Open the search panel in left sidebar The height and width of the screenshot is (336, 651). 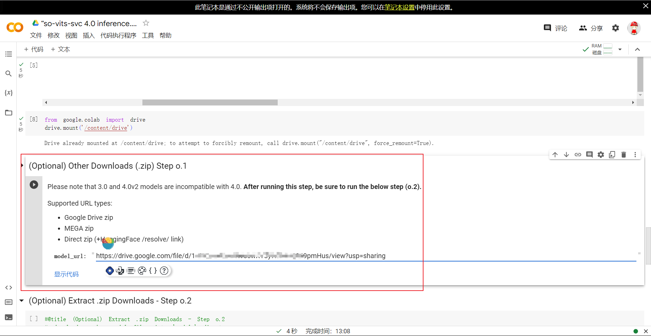[x=8, y=73]
